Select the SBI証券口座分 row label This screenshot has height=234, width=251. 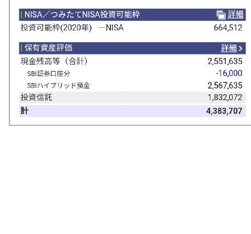(x=49, y=73)
